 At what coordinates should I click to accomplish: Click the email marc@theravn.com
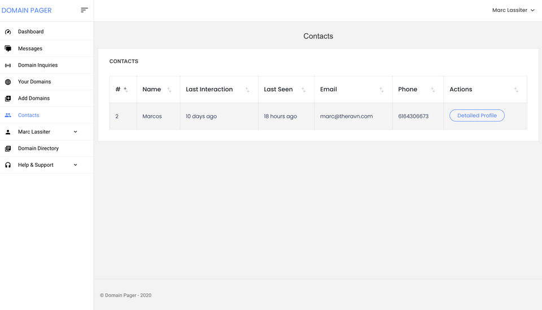346,116
